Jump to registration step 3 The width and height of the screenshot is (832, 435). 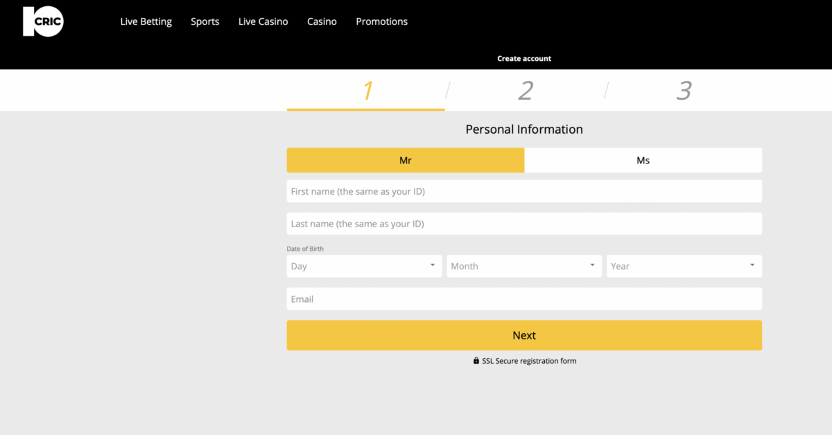[x=684, y=91]
